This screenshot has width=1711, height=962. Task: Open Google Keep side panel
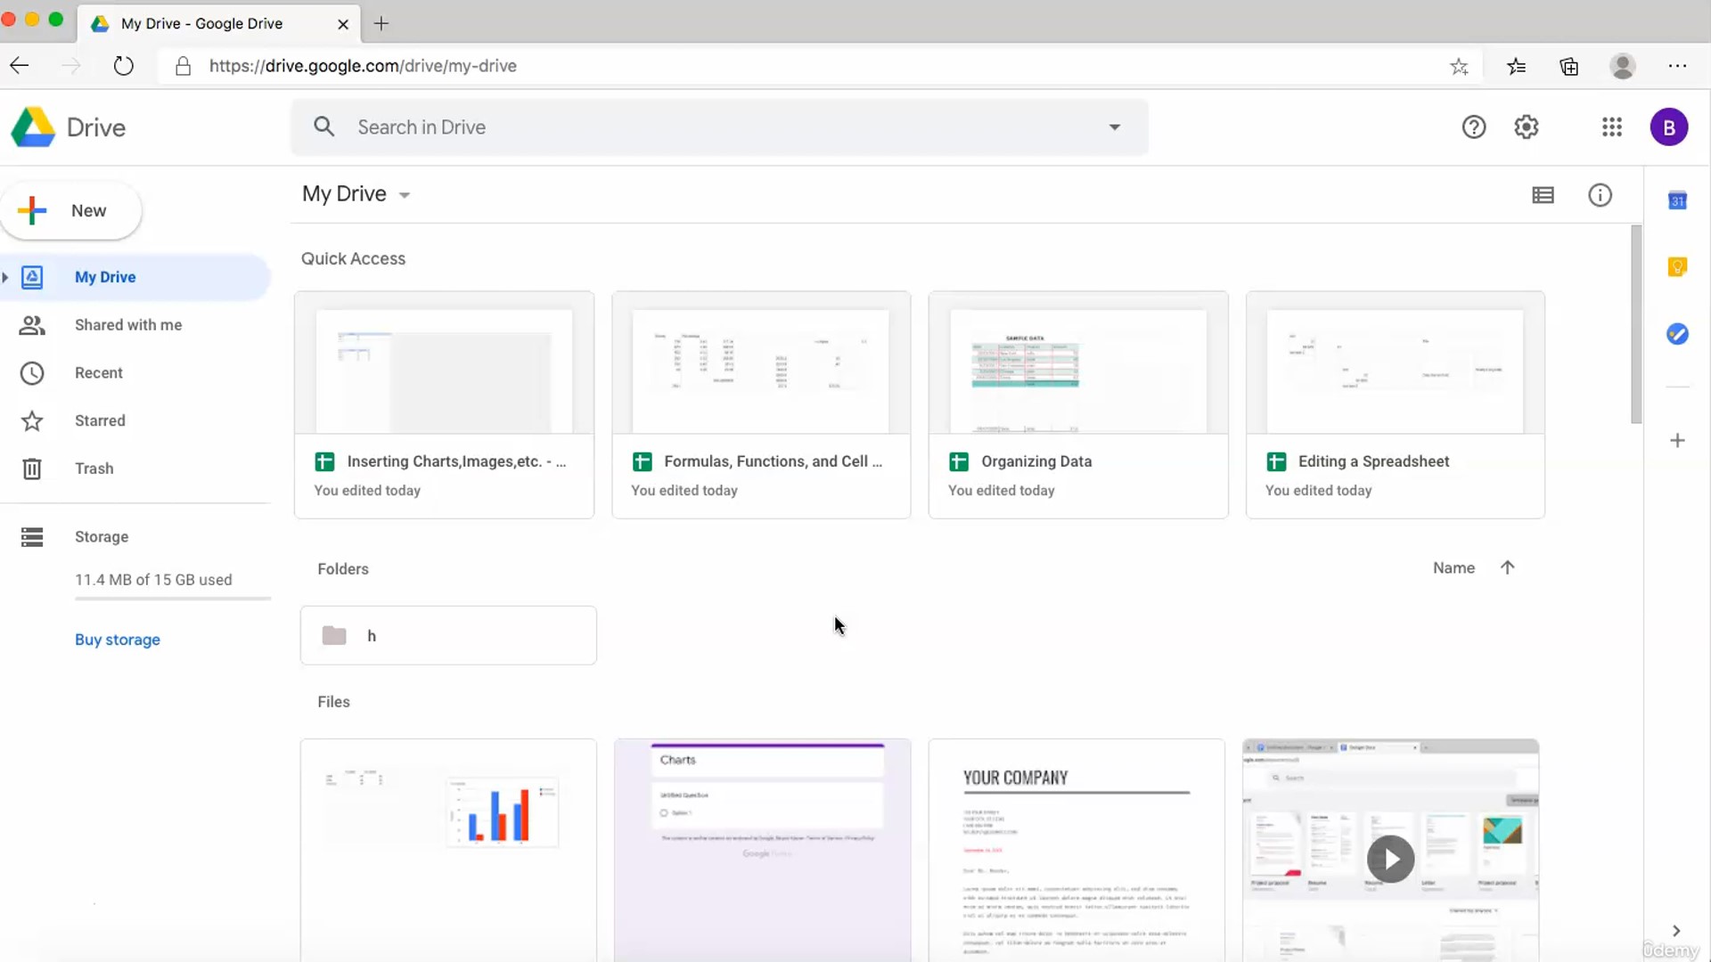1677,267
